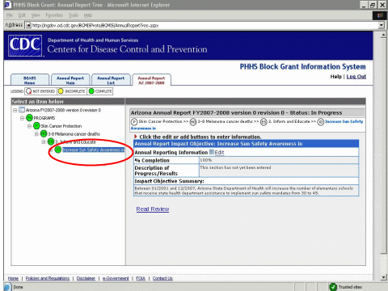Click green circle icon beside Inform and Educate
Viewport: 388px width, 291px height.
(x=51, y=141)
